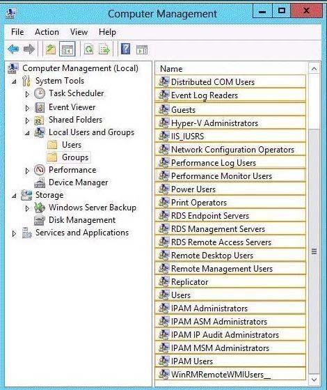The height and width of the screenshot is (390, 327).
Task: Select the IPAM Administrators group
Action: coord(230,308)
